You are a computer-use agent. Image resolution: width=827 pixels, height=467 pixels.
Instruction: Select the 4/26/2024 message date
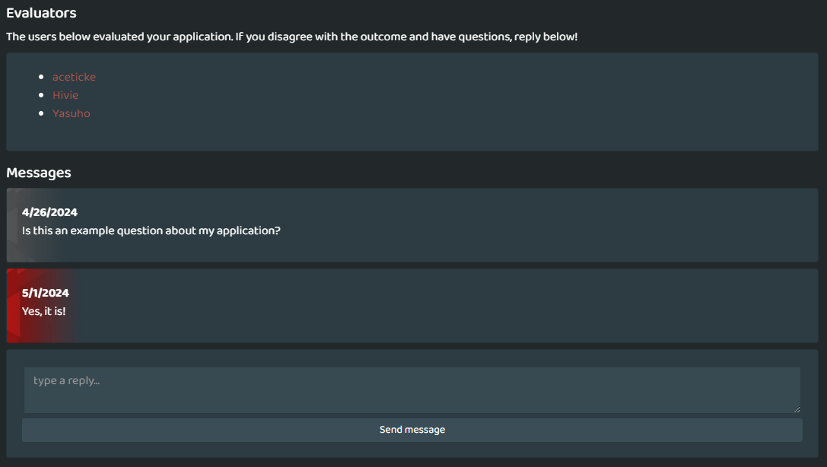coord(49,212)
